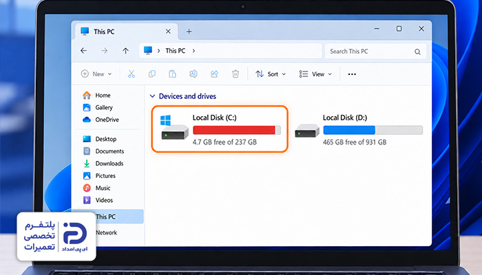Screen dimensions: 482x275
Task: Click the Delete trash can icon
Action: point(235,74)
